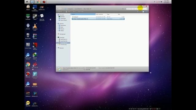
Task: Click the Explorer icon in top taskbar
Action: [32, 2]
